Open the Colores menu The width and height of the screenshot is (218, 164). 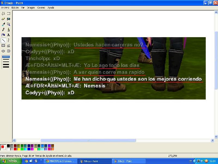[x=41, y=8]
